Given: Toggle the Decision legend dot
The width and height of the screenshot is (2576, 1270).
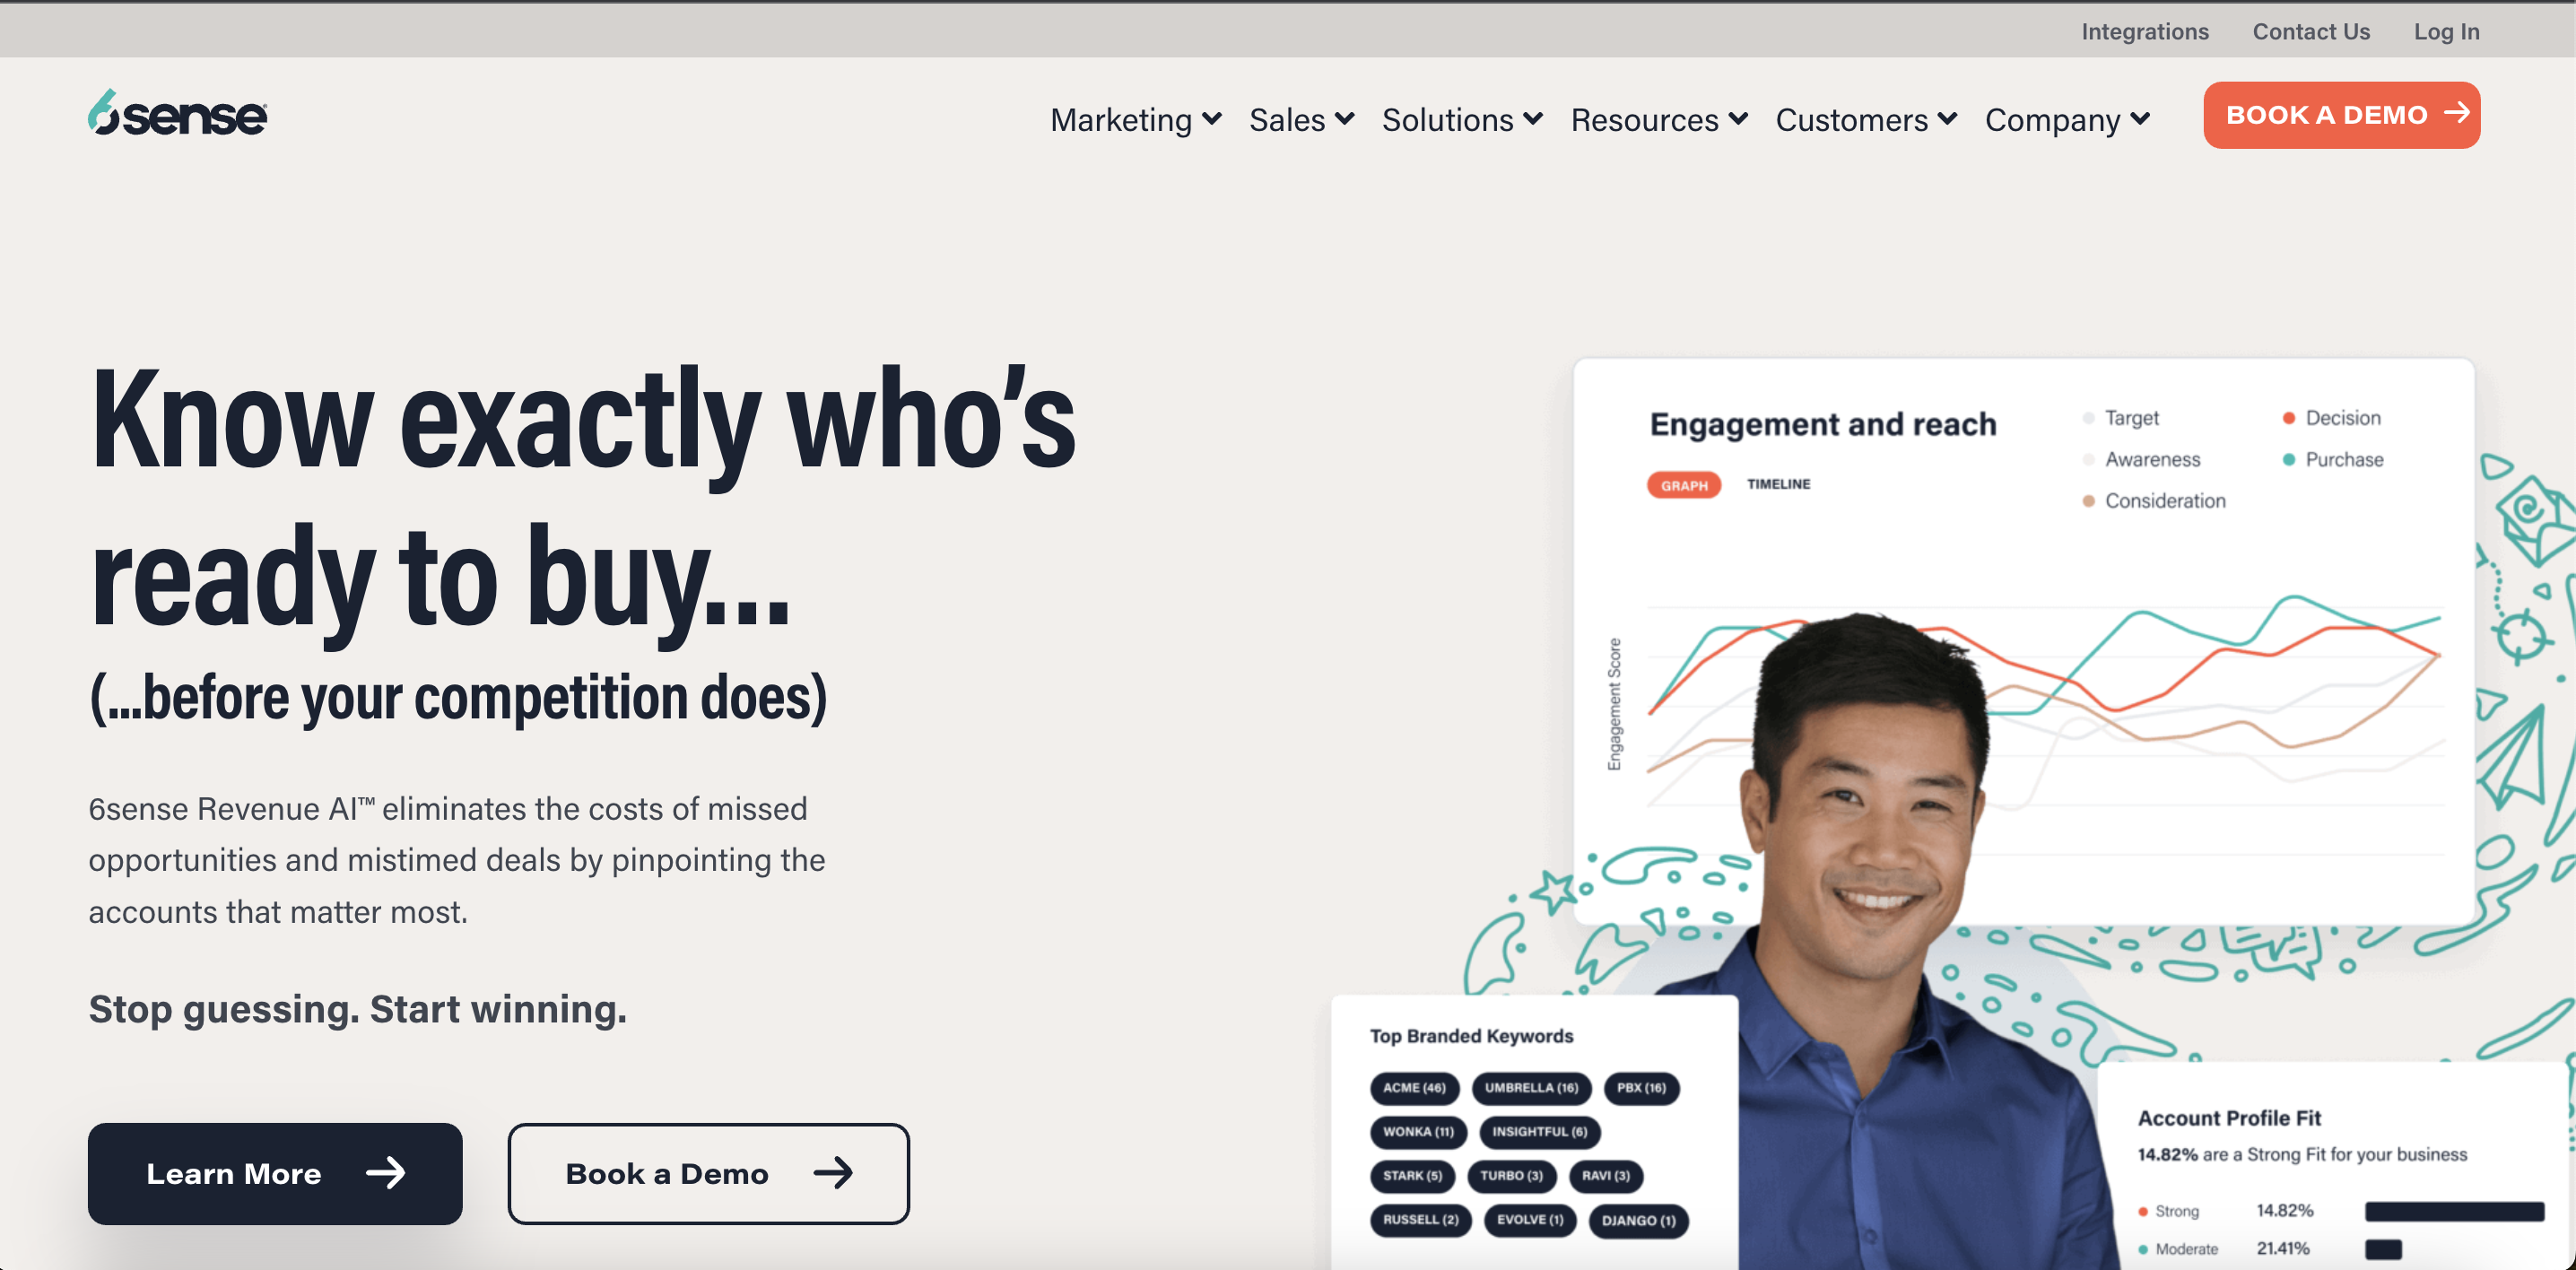Looking at the screenshot, I should pos(2288,418).
